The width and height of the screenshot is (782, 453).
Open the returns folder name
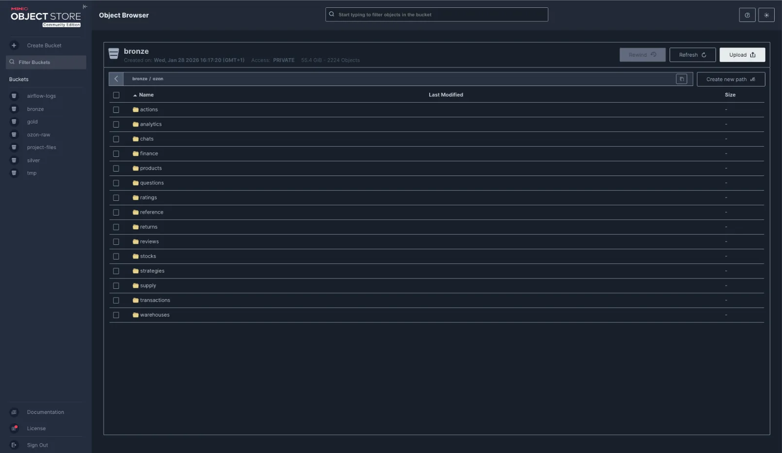click(149, 227)
